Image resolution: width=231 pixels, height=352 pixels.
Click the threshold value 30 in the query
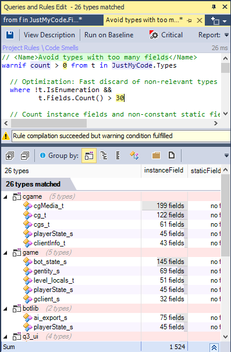tap(120, 98)
